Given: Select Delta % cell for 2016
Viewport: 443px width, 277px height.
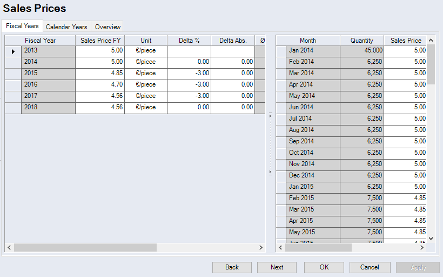Looking at the screenshot, I should (x=189, y=84).
